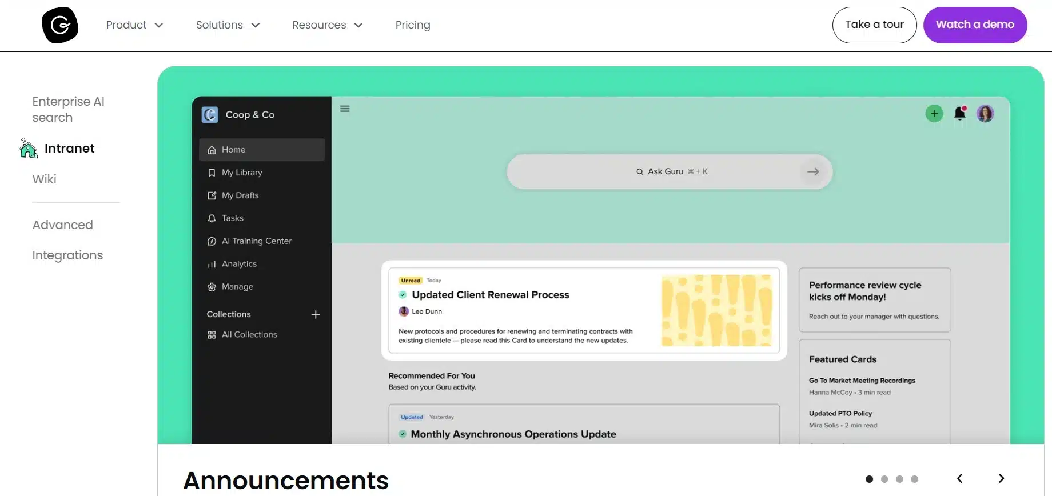Go to previous slide with left chevron

959,479
